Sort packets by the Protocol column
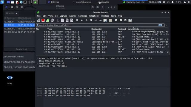 (122, 29)
